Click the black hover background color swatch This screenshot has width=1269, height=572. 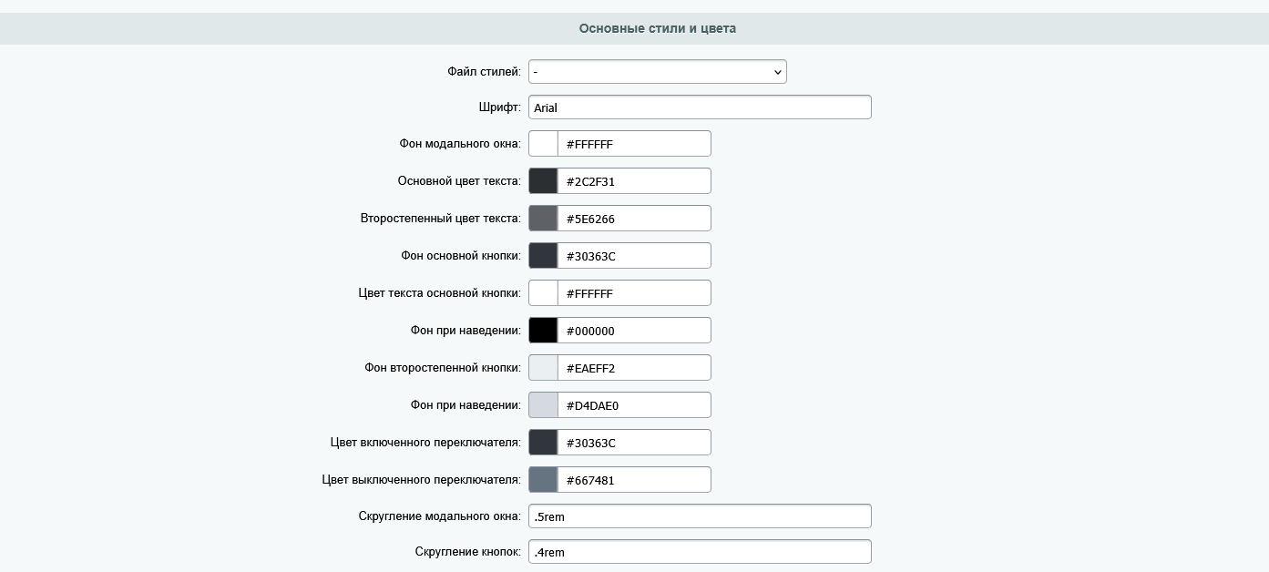pos(543,330)
